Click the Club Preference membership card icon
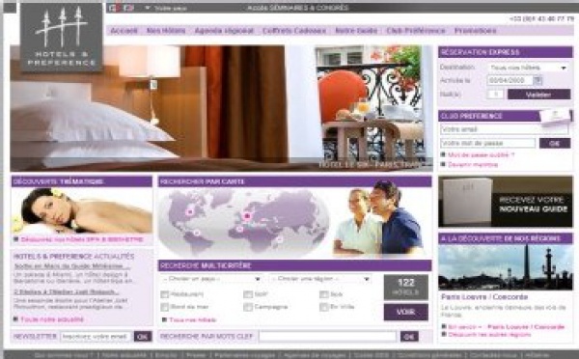This screenshot has width=579, height=359. pos(555,117)
